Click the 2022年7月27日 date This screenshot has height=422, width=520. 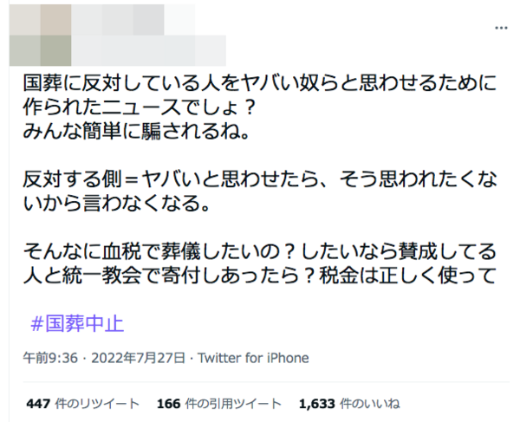138,358
